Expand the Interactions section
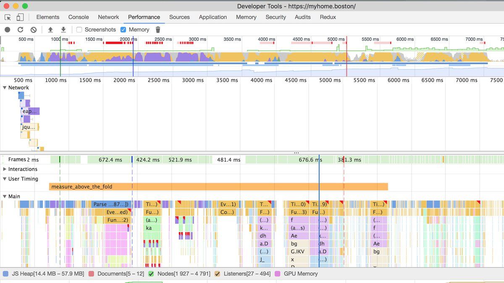The image size is (504, 283). [5, 169]
